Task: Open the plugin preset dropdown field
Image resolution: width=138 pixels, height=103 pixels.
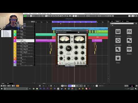Action: pyautogui.click(x=72, y=32)
